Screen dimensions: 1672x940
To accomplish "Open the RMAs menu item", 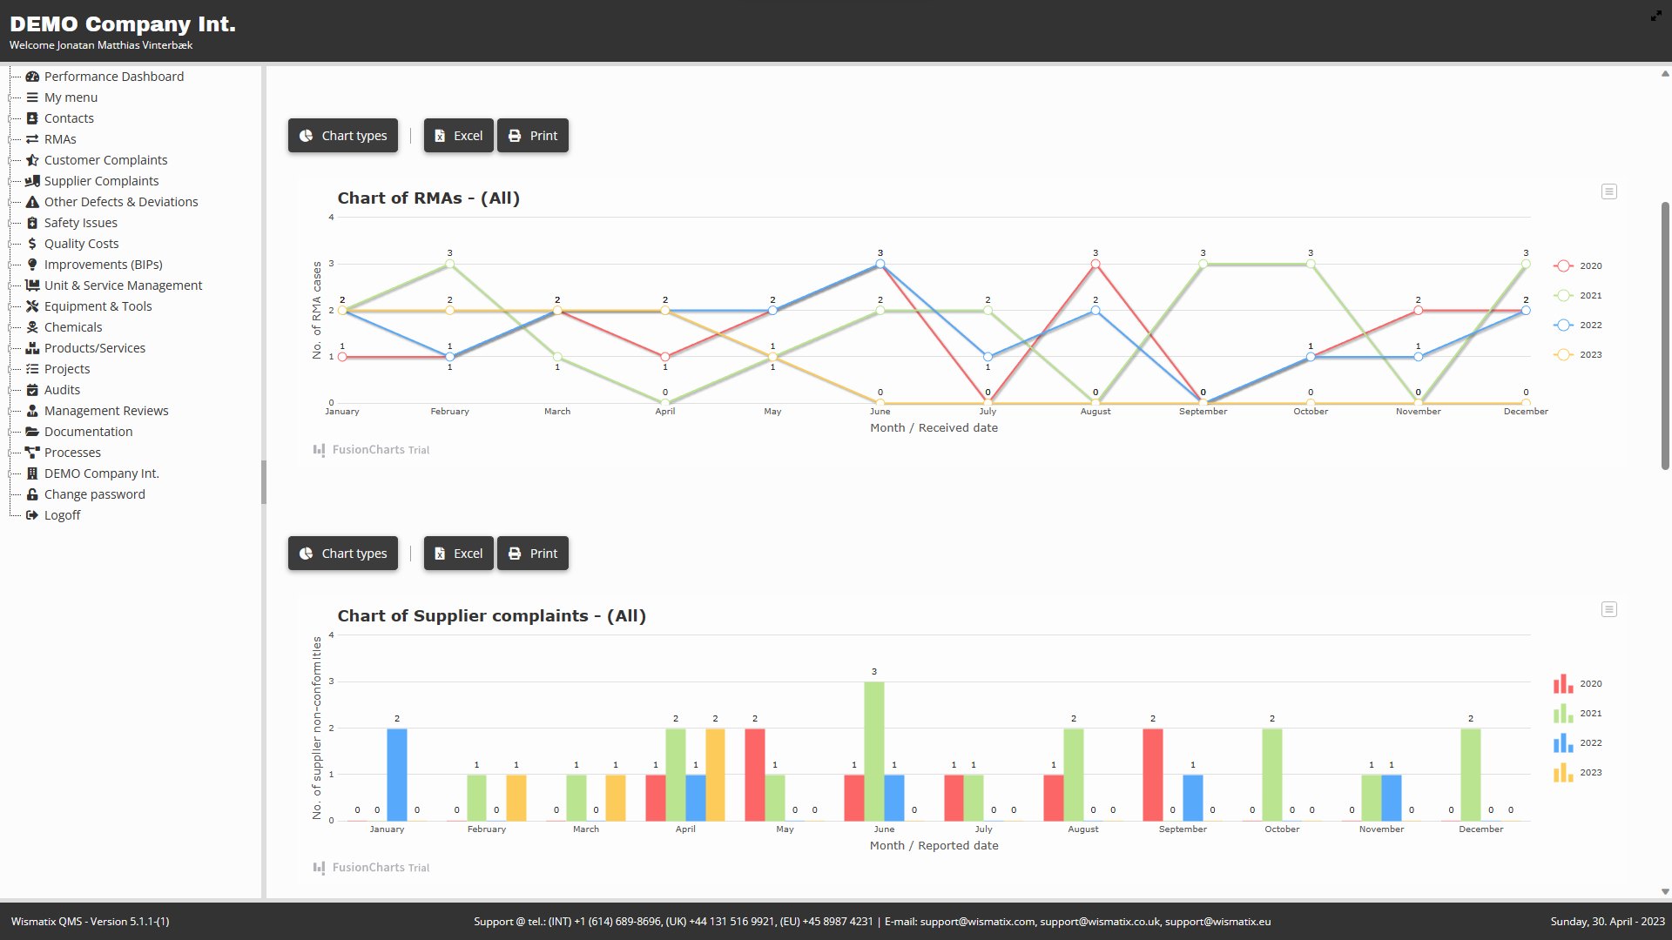I will coord(60,139).
